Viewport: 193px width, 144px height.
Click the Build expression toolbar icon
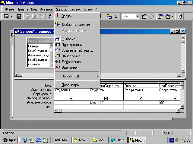[151, 16]
